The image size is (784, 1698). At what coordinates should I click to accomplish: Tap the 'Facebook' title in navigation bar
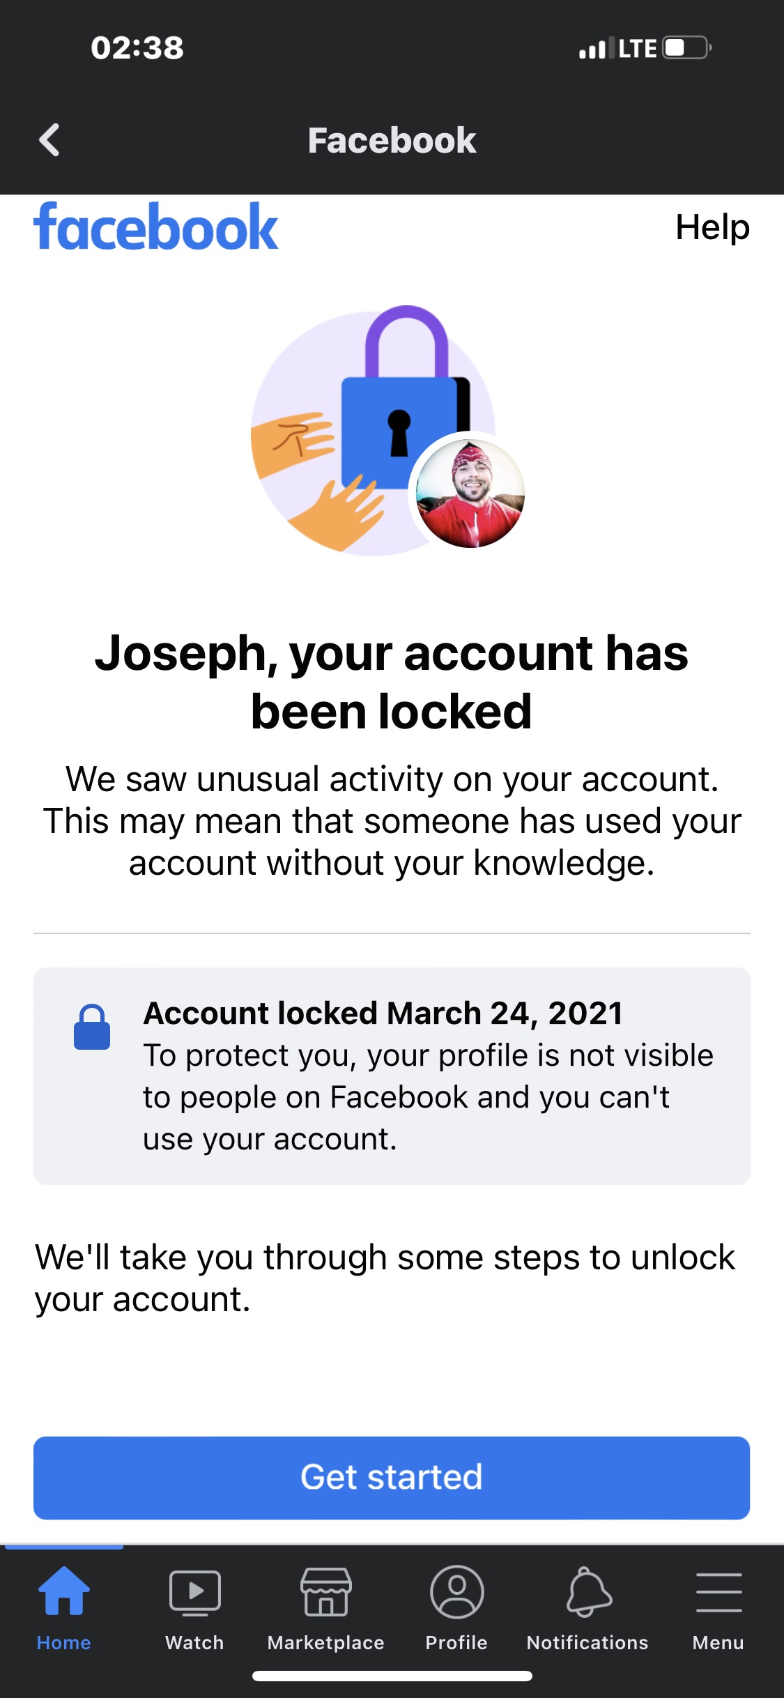pos(392,140)
